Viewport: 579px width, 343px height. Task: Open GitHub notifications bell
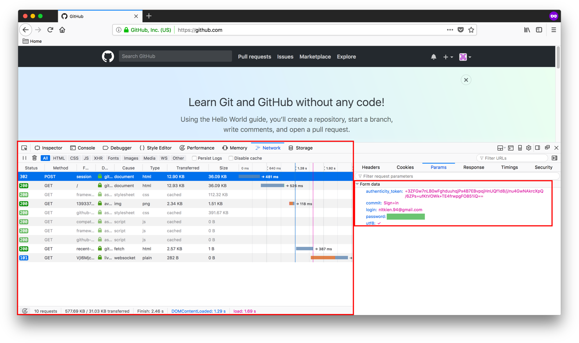434,57
